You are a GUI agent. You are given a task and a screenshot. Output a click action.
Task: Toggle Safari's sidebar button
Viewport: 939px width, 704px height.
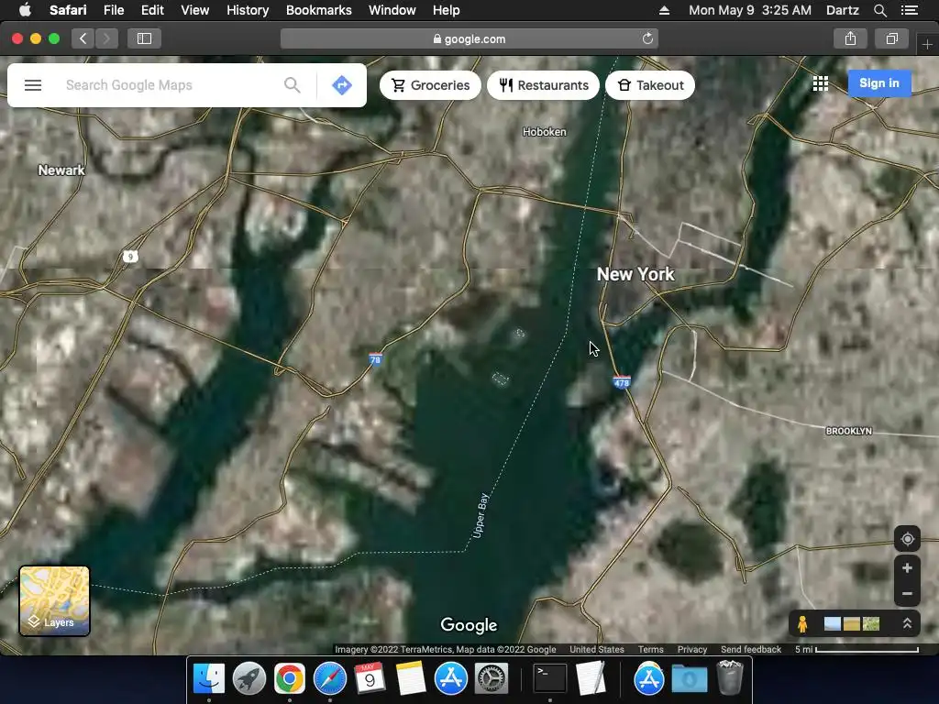pyautogui.click(x=144, y=38)
